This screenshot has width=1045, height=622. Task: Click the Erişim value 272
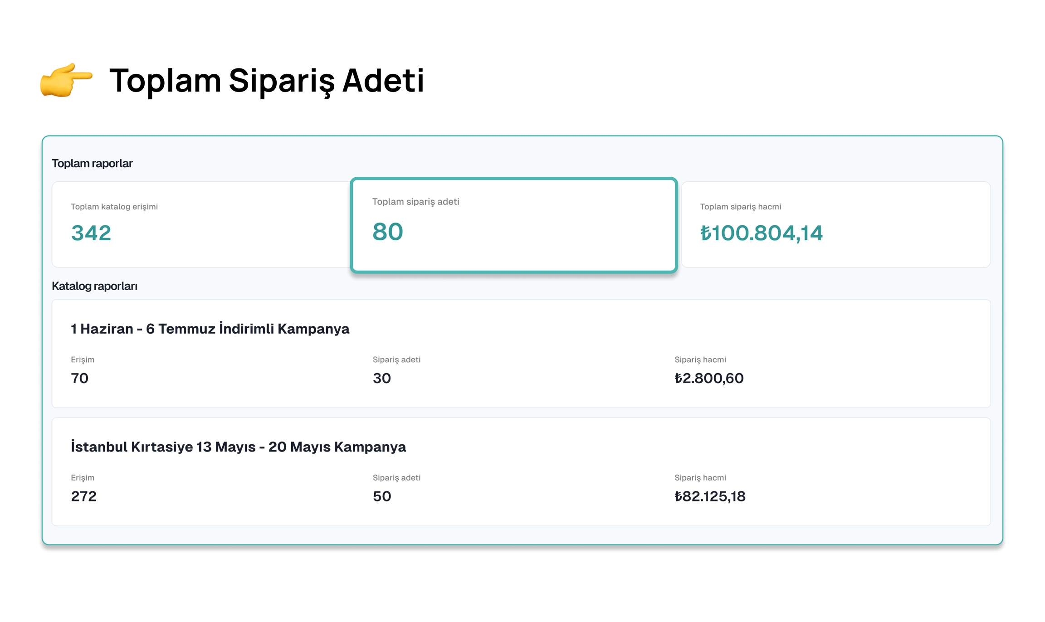point(84,496)
